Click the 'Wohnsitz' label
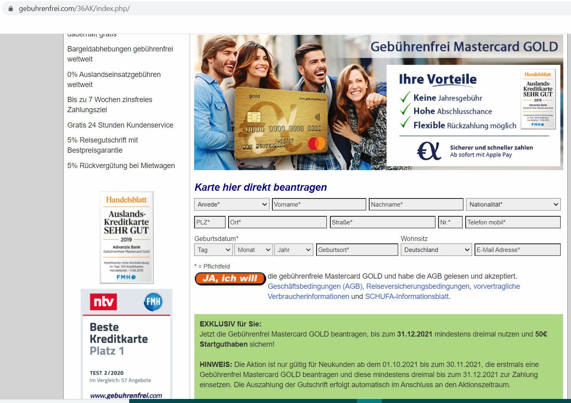Image resolution: width=571 pixels, height=403 pixels. [414, 239]
